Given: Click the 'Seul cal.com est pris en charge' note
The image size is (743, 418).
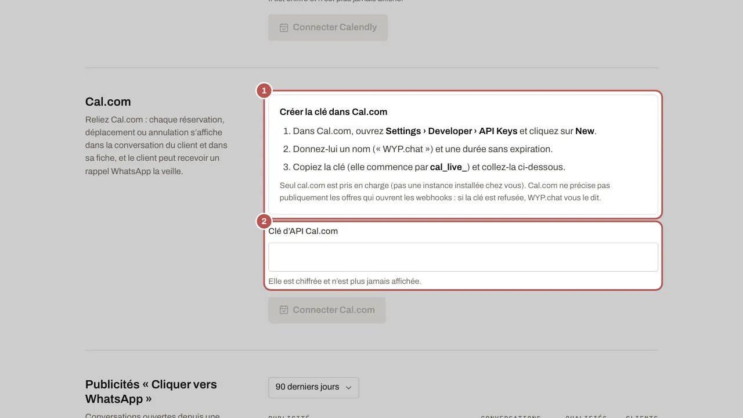Looking at the screenshot, I should [445, 192].
